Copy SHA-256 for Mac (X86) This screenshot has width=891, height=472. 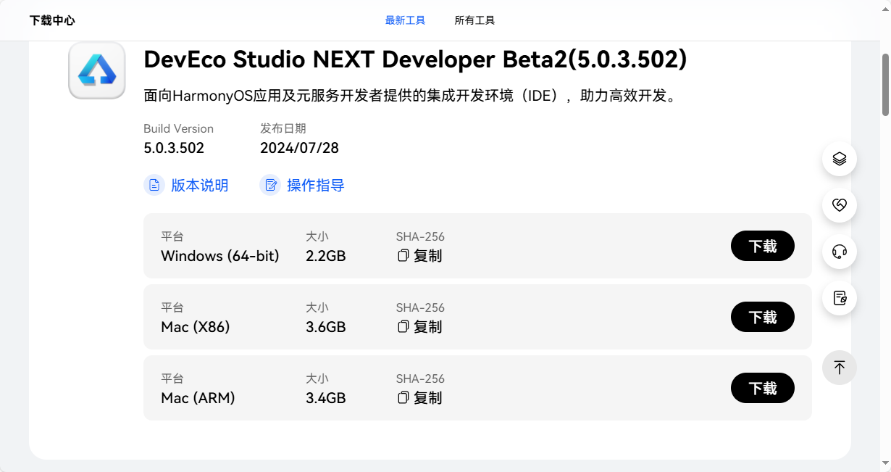click(x=419, y=327)
